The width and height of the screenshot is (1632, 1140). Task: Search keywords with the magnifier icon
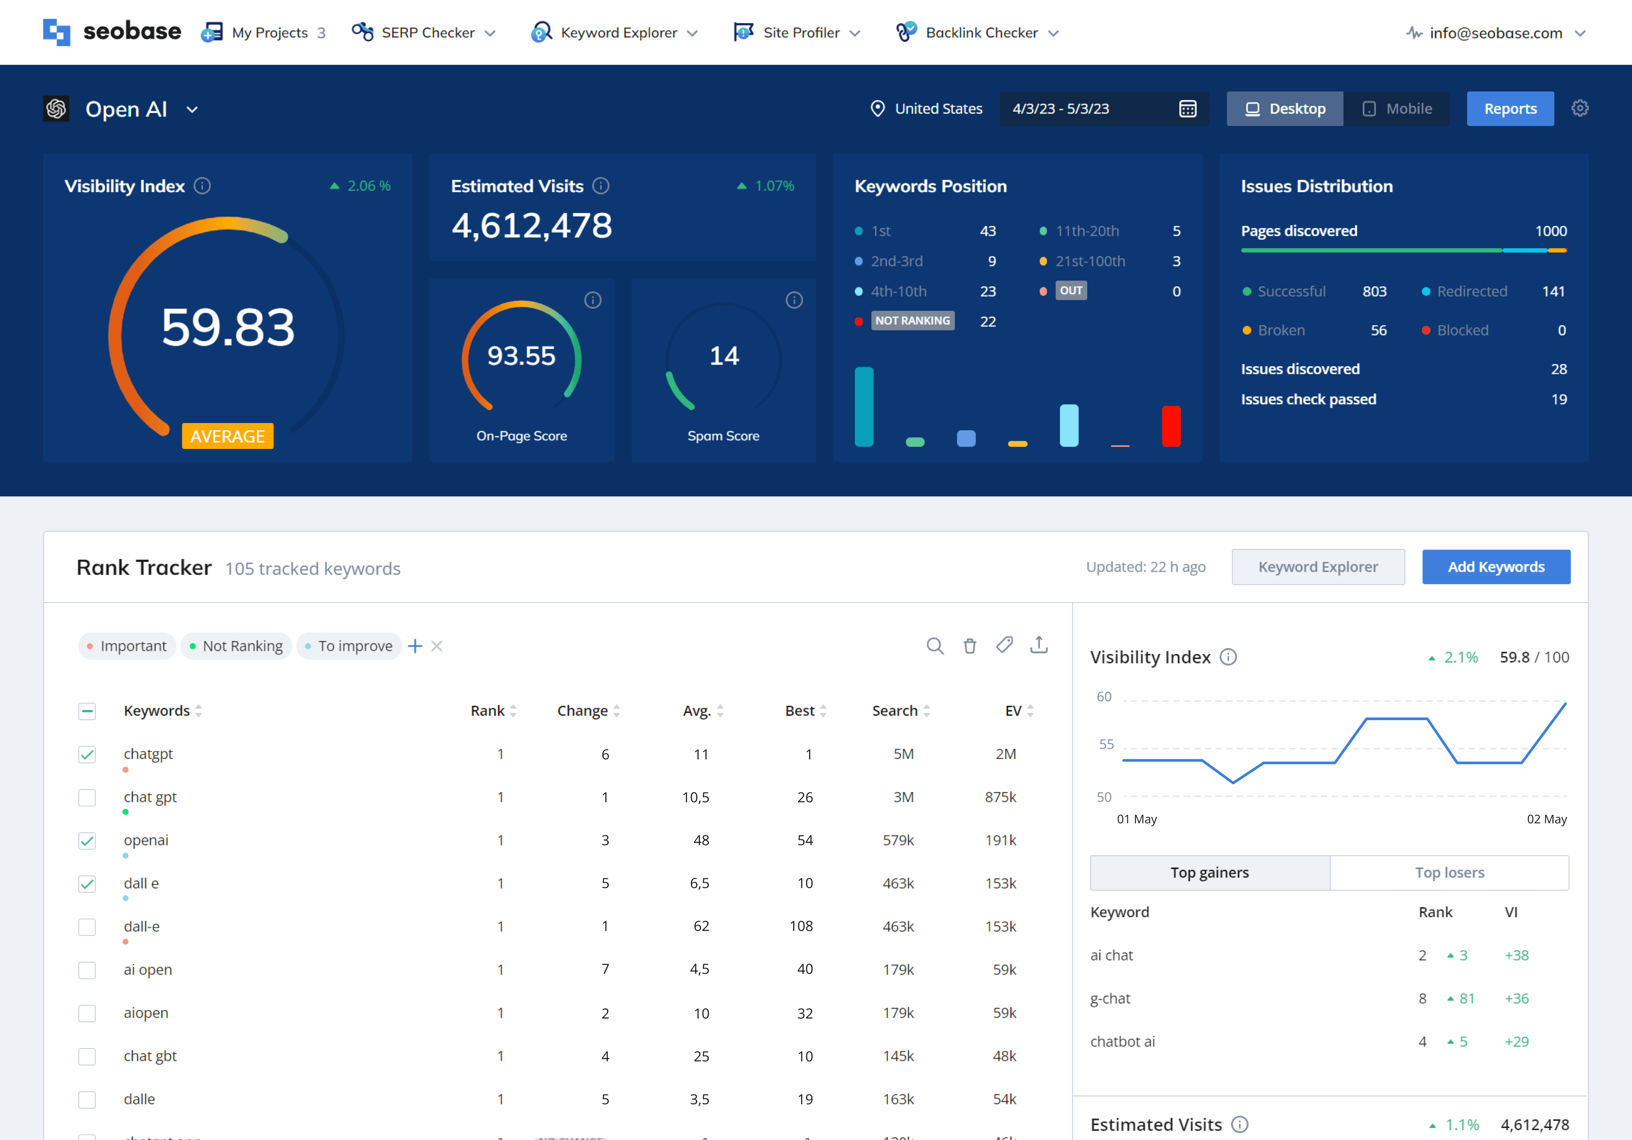[x=935, y=645]
